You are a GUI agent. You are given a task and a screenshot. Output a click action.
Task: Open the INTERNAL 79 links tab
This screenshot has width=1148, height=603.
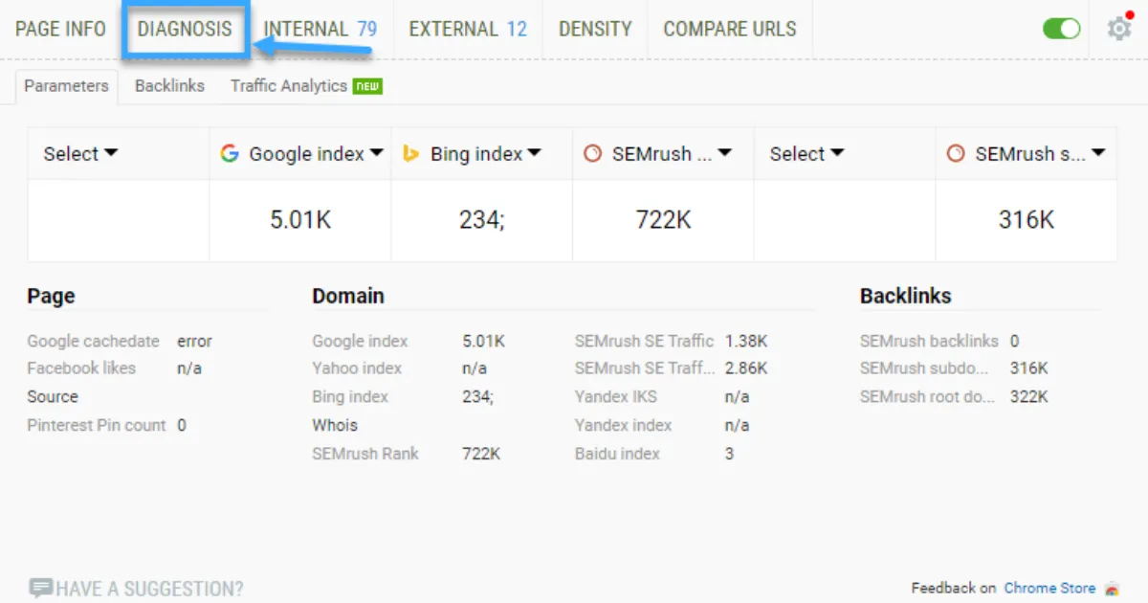pos(320,29)
